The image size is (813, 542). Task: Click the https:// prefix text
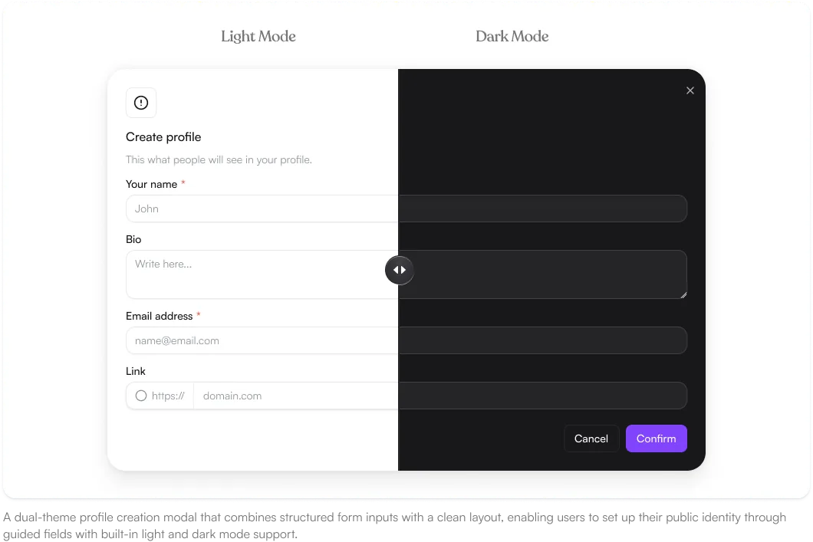coord(168,396)
